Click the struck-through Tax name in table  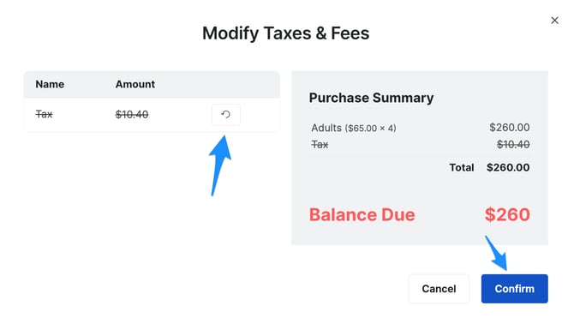pos(44,114)
